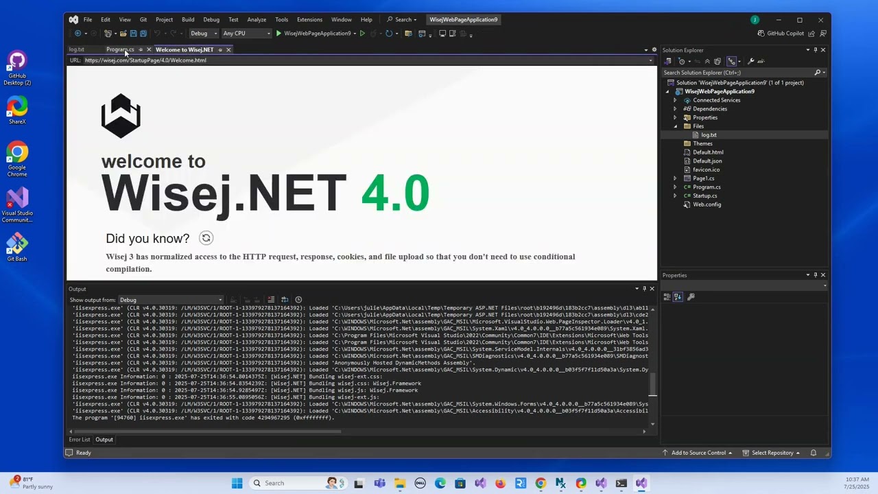Open the Debug solution configuration dropdown
This screenshot has height=494, width=878.
click(204, 33)
